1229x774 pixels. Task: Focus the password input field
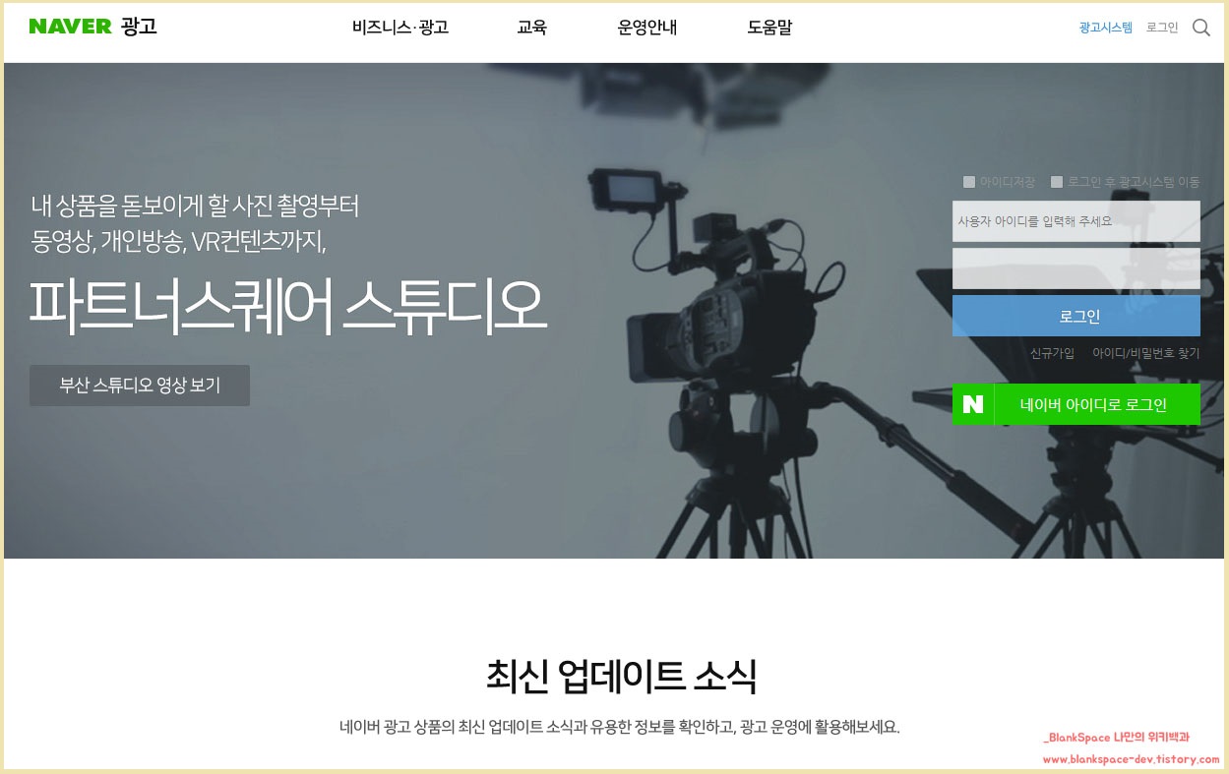click(x=1076, y=268)
